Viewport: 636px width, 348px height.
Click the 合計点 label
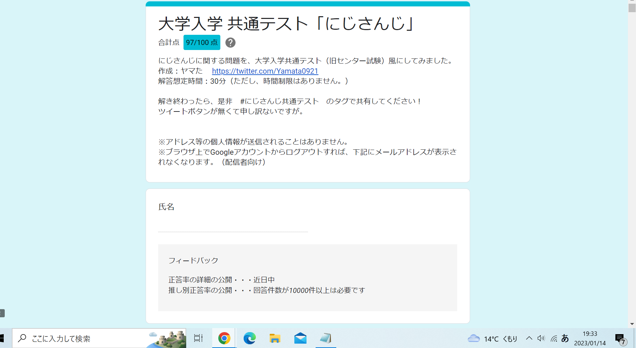click(x=169, y=43)
